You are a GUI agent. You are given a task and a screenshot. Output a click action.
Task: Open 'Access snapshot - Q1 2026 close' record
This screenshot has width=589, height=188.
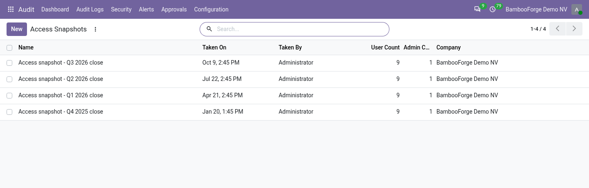[61, 95]
